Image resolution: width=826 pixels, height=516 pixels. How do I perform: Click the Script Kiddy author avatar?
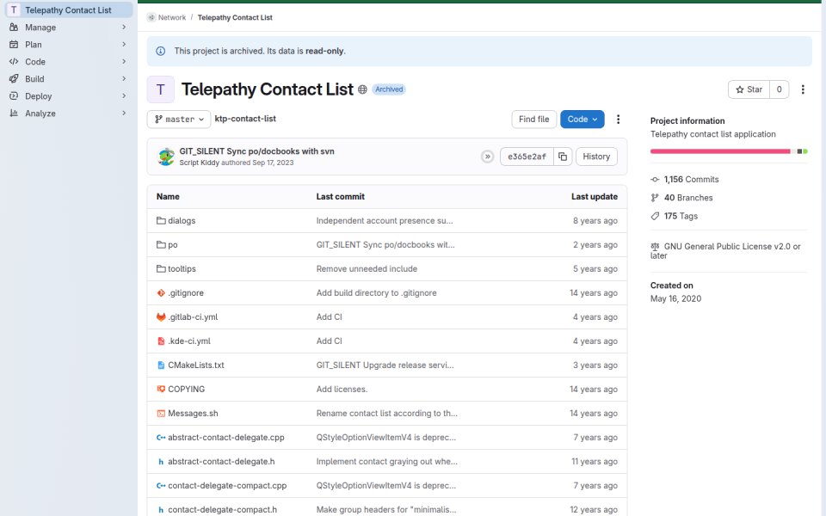pos(166,157)
